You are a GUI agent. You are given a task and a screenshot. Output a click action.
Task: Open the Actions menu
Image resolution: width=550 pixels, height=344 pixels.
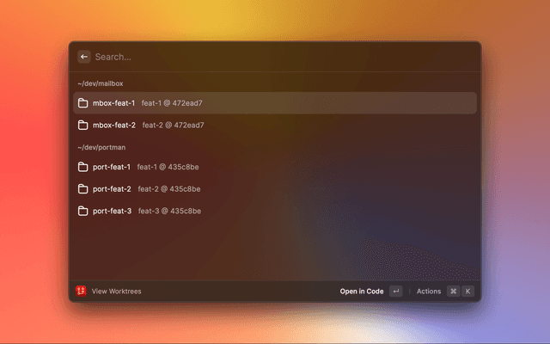[x=429, y=292]
